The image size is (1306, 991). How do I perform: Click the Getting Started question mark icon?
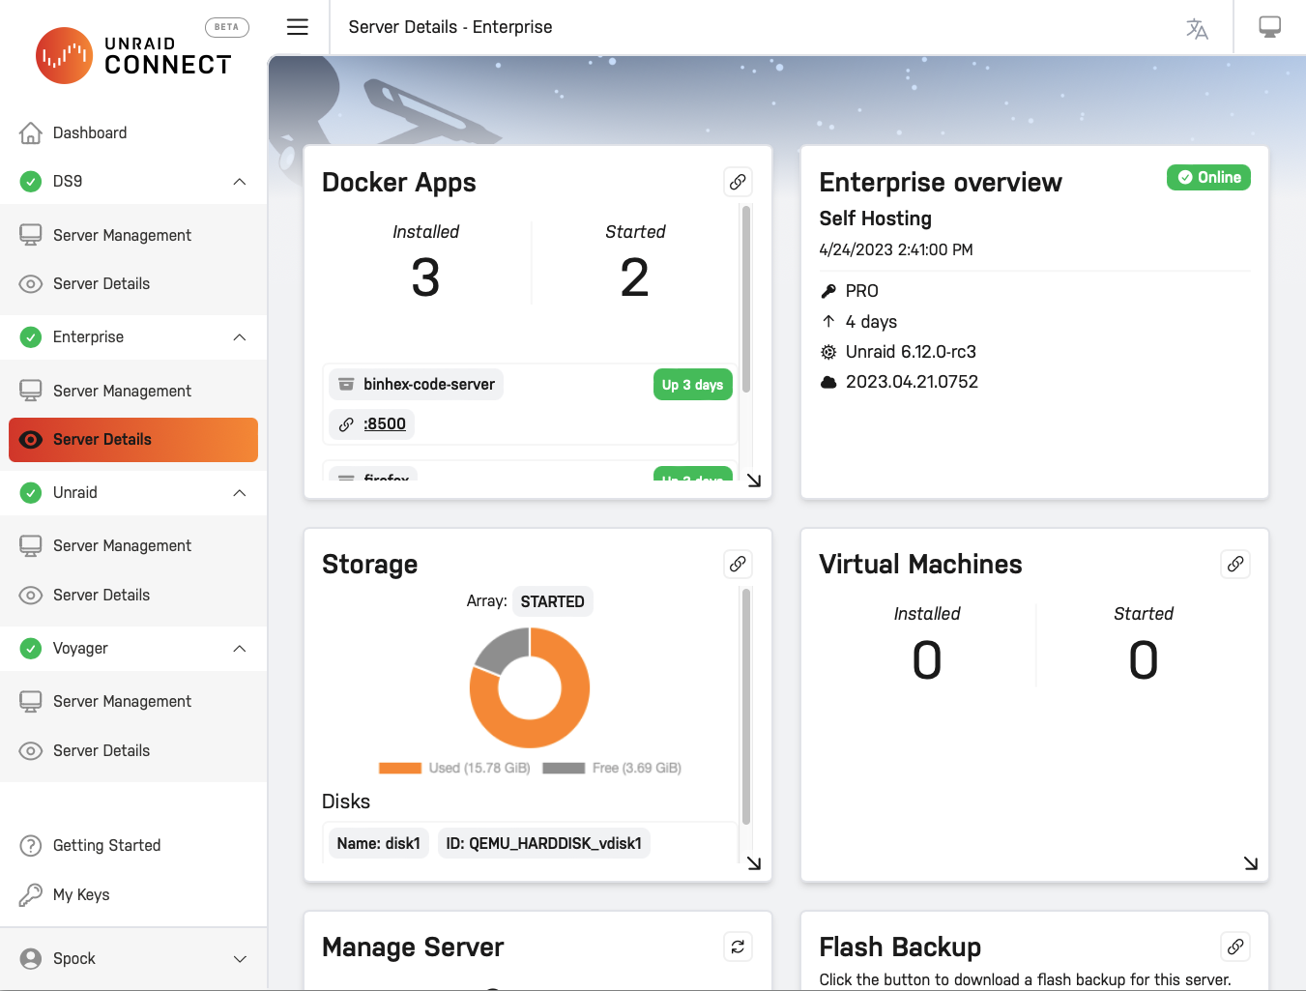[x=31, y=845]
